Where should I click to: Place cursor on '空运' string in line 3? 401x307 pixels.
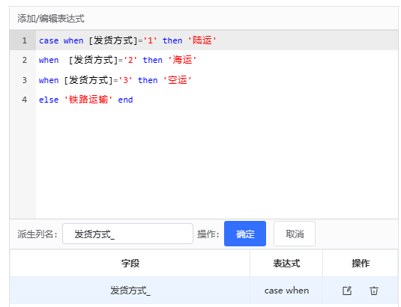pyautogui.click(x=177, y=80)
